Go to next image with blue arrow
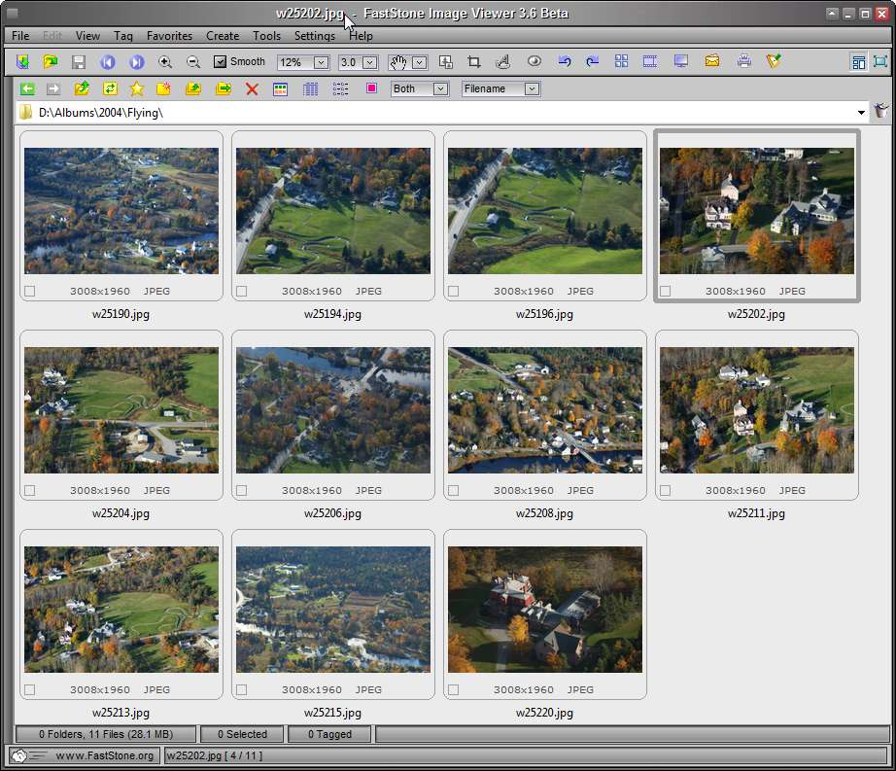The image size is (896, 771). click(x=137, y=61)
